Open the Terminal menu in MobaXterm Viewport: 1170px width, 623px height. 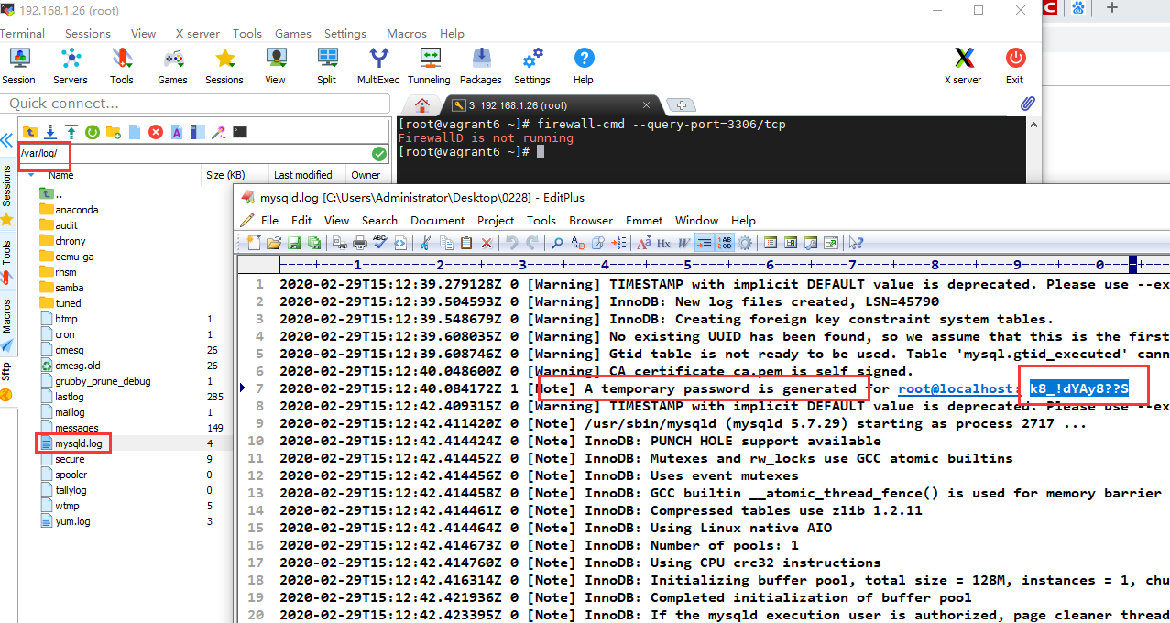(22, 34)
